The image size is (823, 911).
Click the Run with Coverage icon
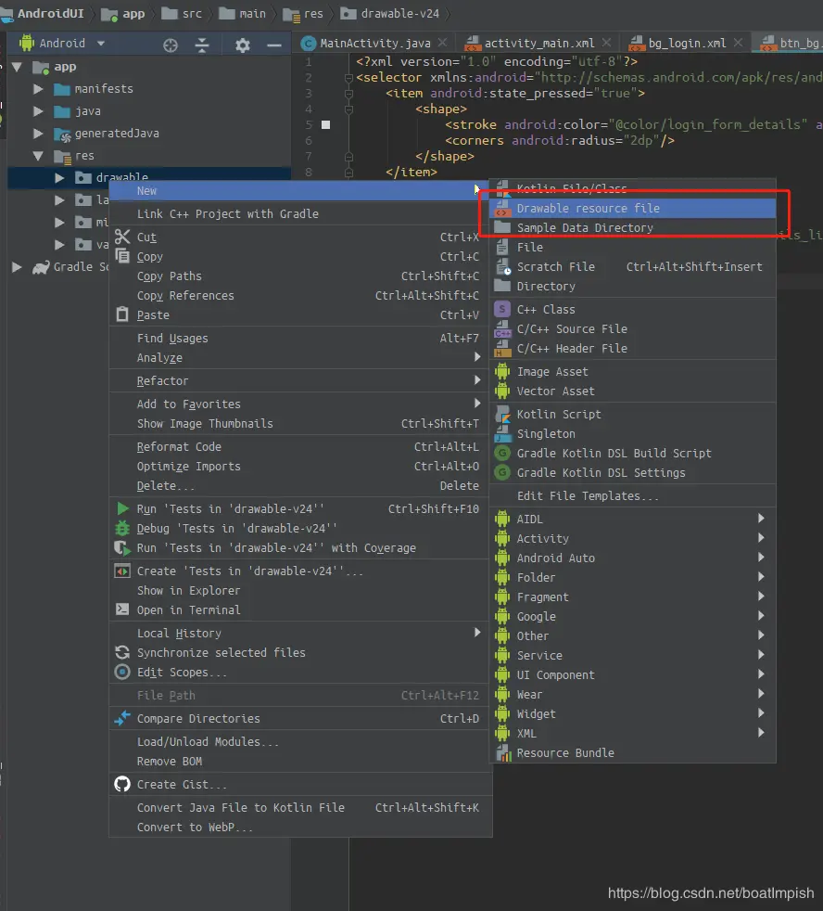122,547
